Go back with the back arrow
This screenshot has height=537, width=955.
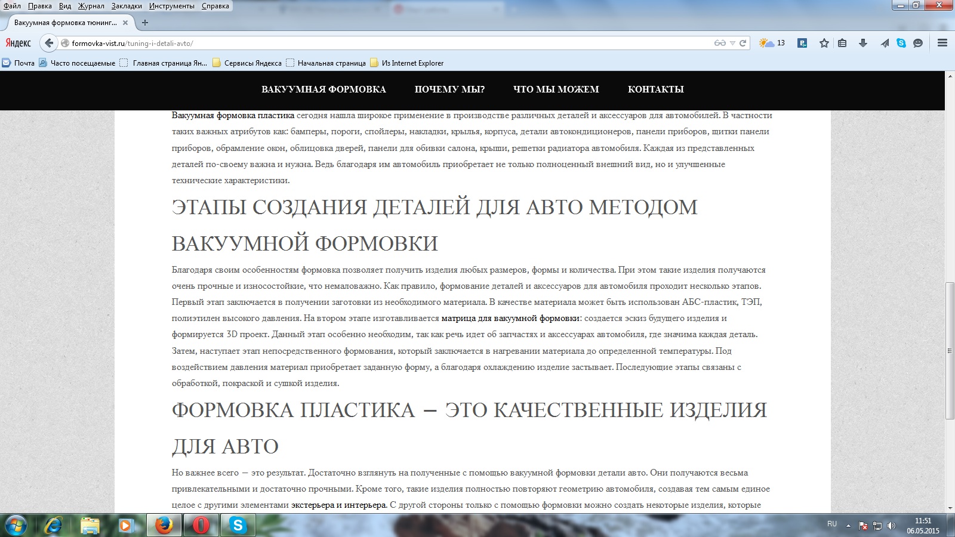click(x=49, y=43)
